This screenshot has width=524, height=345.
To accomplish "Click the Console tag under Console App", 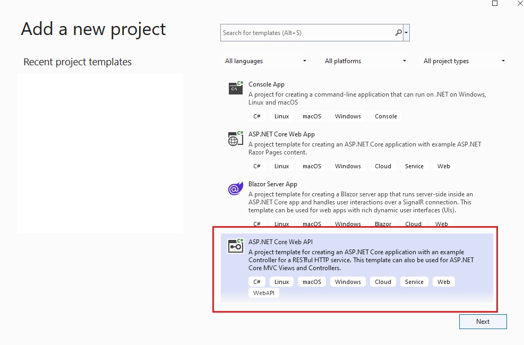I will (385, 116).
